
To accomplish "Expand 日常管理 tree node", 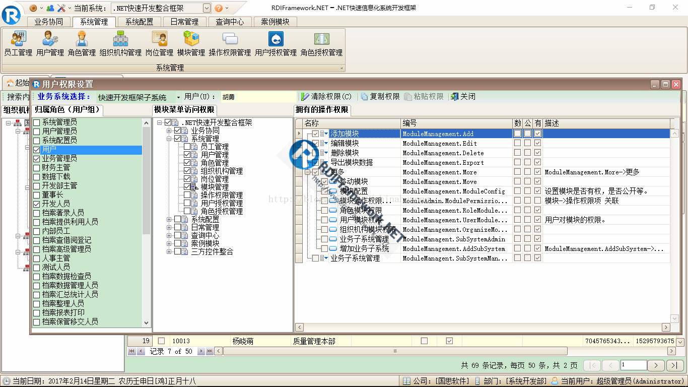I will pos(169,227).
